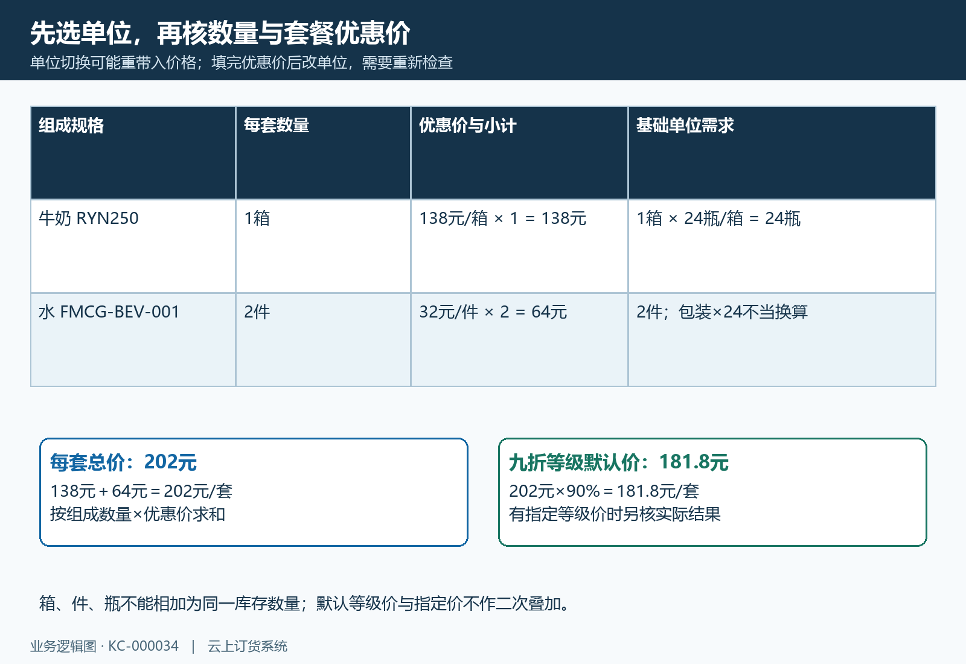Viewport: 966px width, 664px height.
Task: Click the title 先选单位，再核数量与套餐优惠价
Action: tap(220, 33)
